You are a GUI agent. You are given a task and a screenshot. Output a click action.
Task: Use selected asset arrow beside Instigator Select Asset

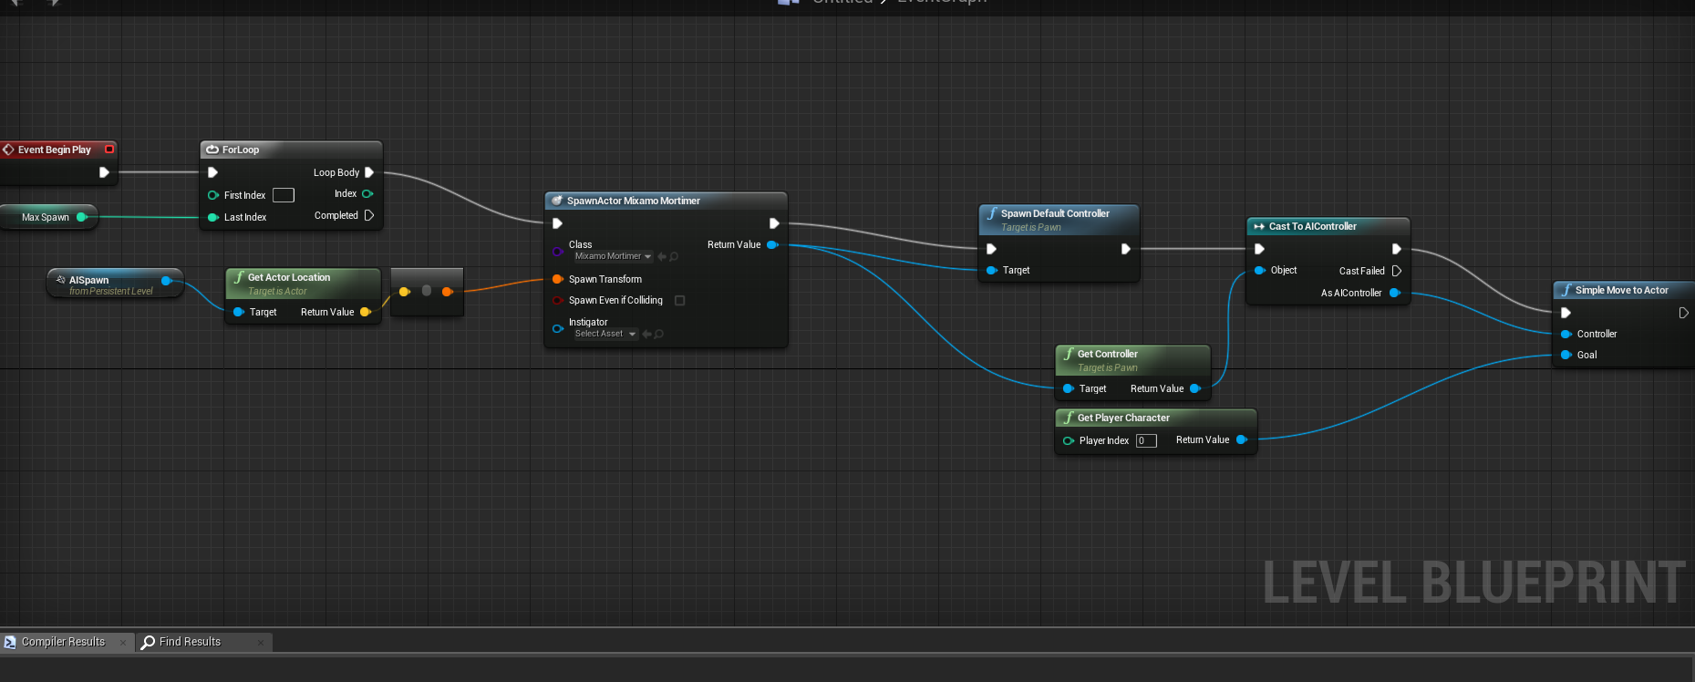click(x=646, y=335)
